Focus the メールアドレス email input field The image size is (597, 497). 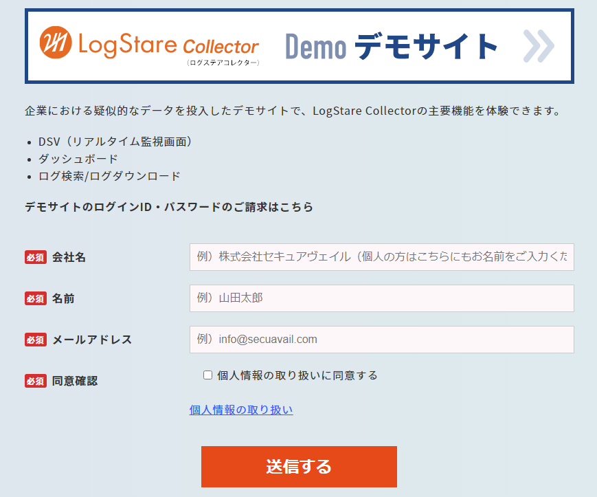381,340
